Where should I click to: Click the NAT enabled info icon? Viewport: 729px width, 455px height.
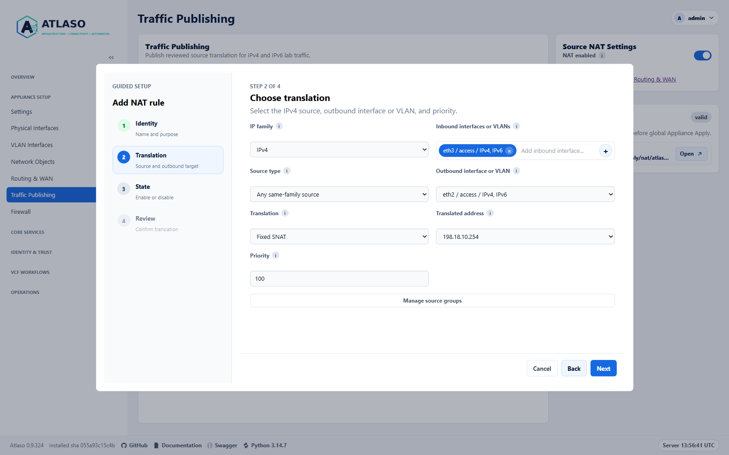click(x=602, y=56)
